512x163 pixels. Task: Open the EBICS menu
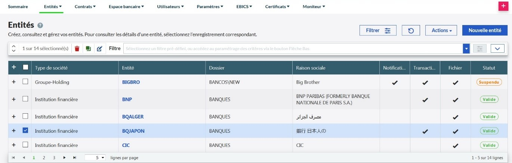(244, 7)
